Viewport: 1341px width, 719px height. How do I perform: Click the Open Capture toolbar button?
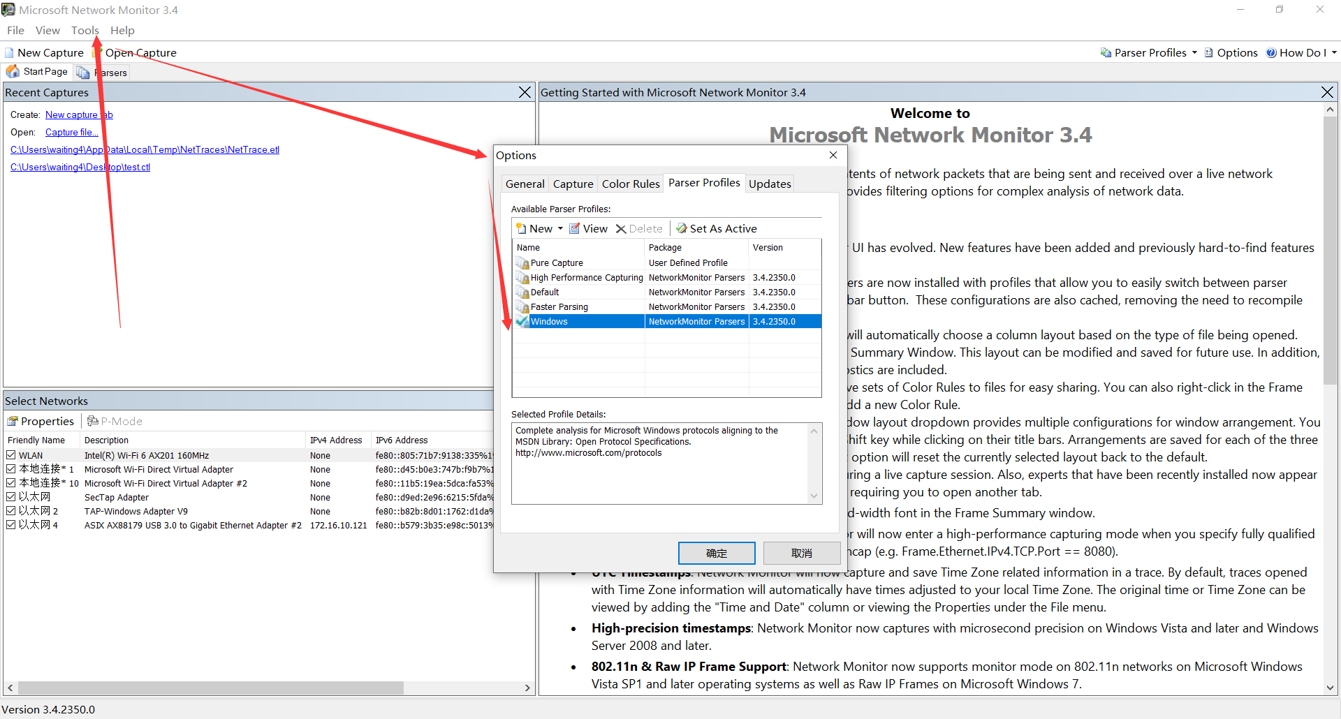tap(135, 53)
